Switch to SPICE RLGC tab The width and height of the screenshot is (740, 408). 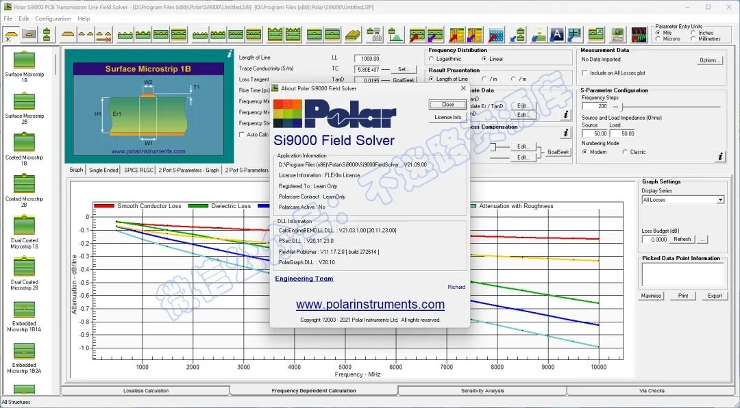[138, 170]
